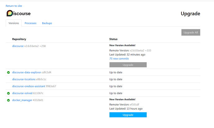Viewport: 214px width, 128px height.
Task: Open the discourse-solved repository link
Action: [x=22, y=93]
